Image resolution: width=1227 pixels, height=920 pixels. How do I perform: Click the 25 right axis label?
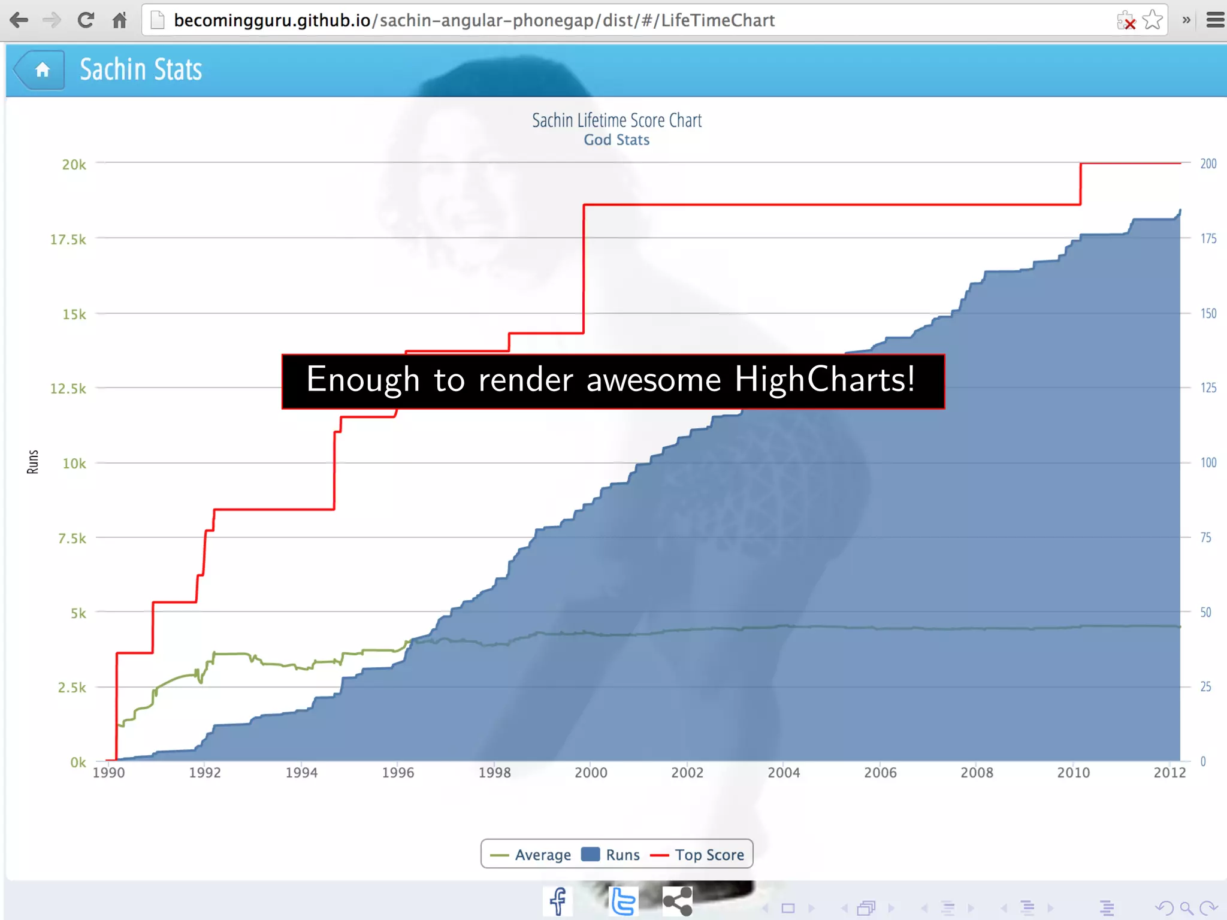(1206, 686)
